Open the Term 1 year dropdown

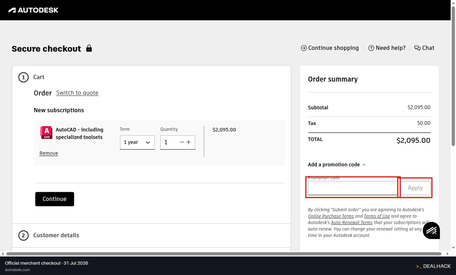point(137,142)
